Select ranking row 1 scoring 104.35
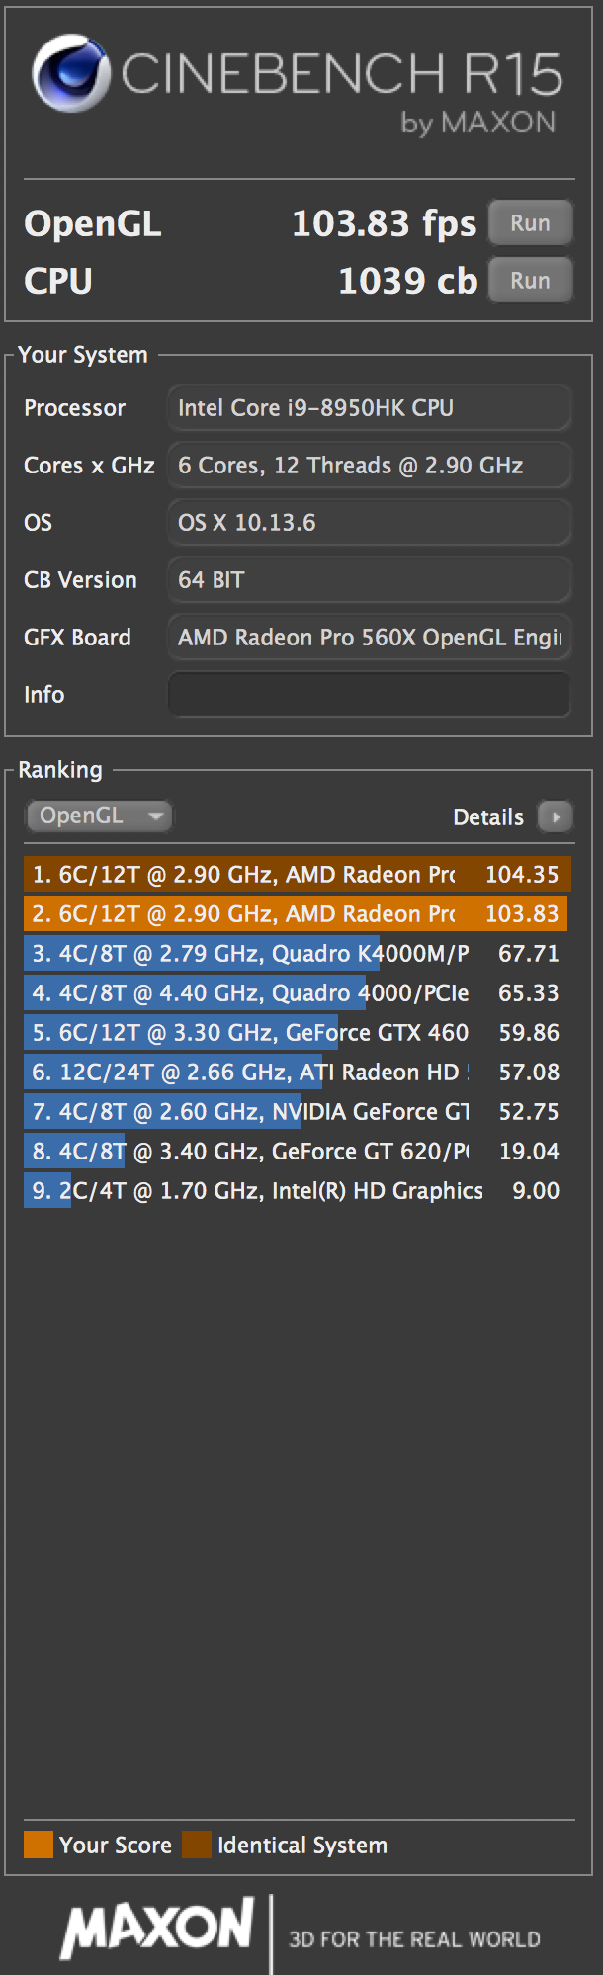Screen dimensions: 603x1975 (298, 874)
